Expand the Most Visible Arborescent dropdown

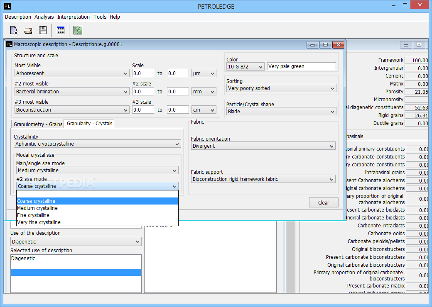(x=71, y=73)
